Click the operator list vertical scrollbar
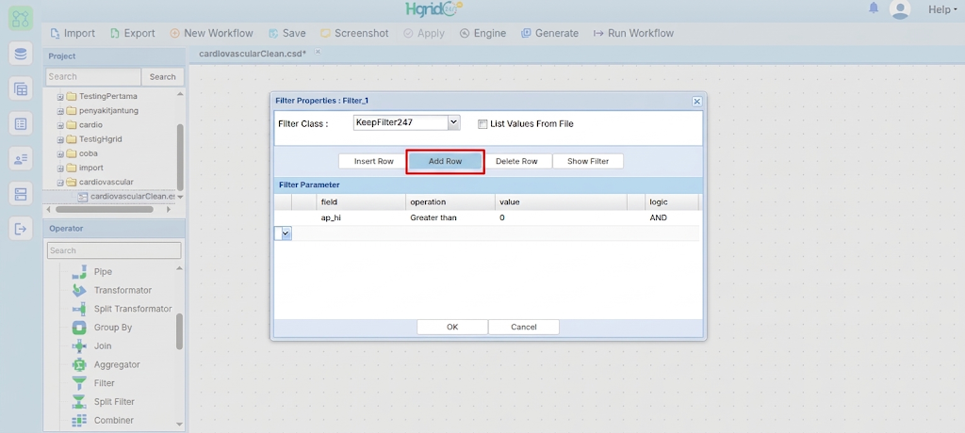 click(179, 331)
